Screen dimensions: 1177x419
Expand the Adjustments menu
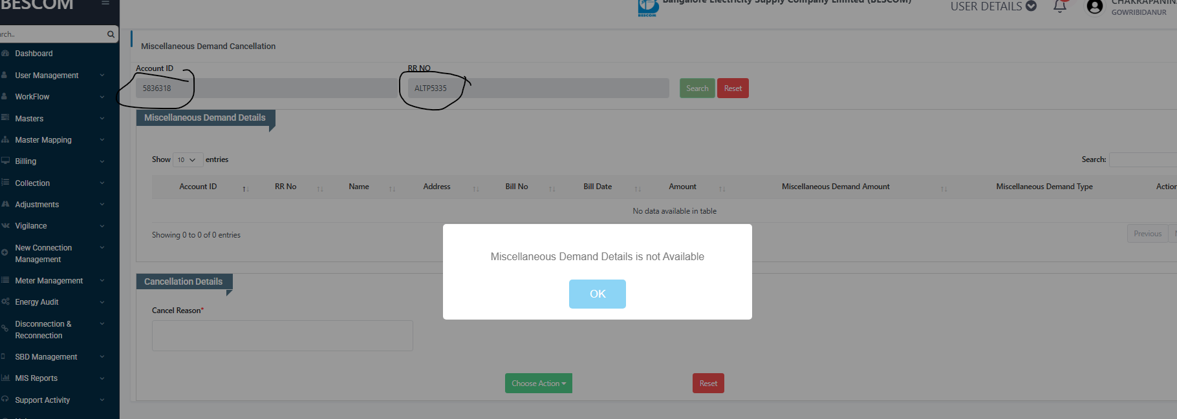pos(37,205)
